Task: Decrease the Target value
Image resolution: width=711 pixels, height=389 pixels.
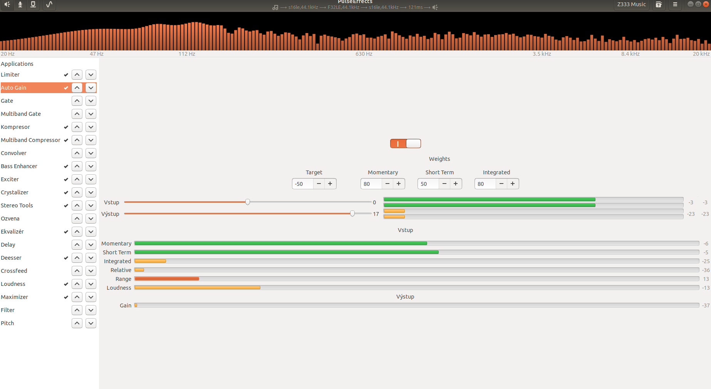Action: point(319,184)
